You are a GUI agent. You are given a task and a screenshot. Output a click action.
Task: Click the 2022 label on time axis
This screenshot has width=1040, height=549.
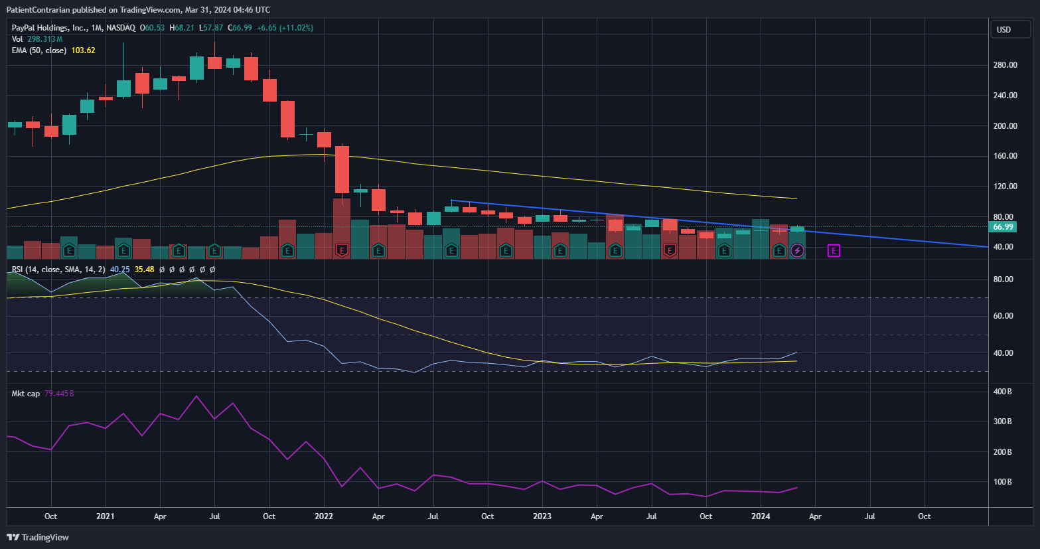pos(324,516)
